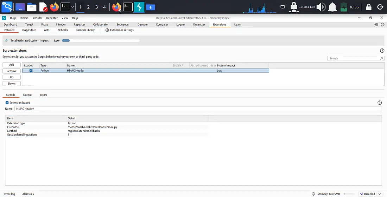
Task: Open the Learn tab
Action: tap(238, 24)
